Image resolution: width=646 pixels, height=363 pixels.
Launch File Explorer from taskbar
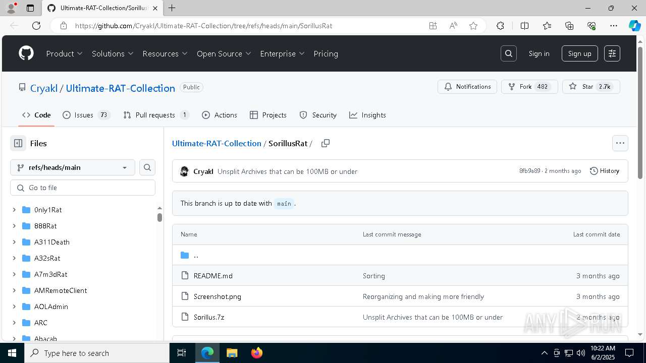point(232,353)
